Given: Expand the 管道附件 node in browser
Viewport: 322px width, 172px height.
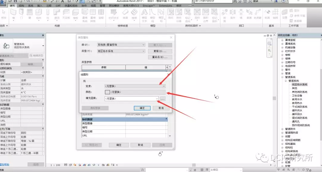Looking at the screenshot, I should pos(282,129).
